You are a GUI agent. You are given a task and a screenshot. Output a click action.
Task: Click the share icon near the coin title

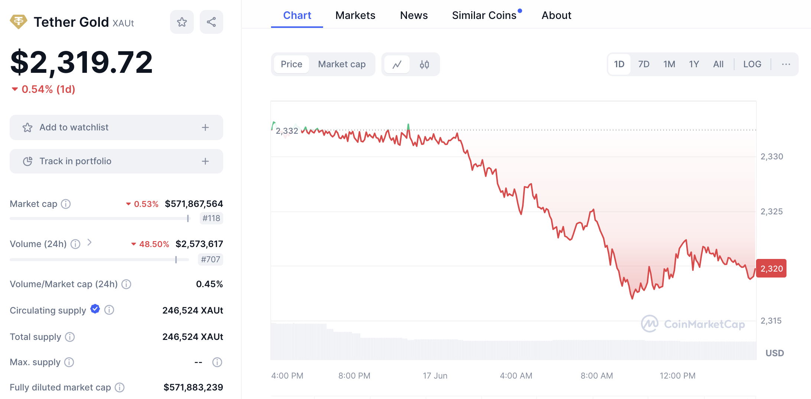tap(211, 22)
